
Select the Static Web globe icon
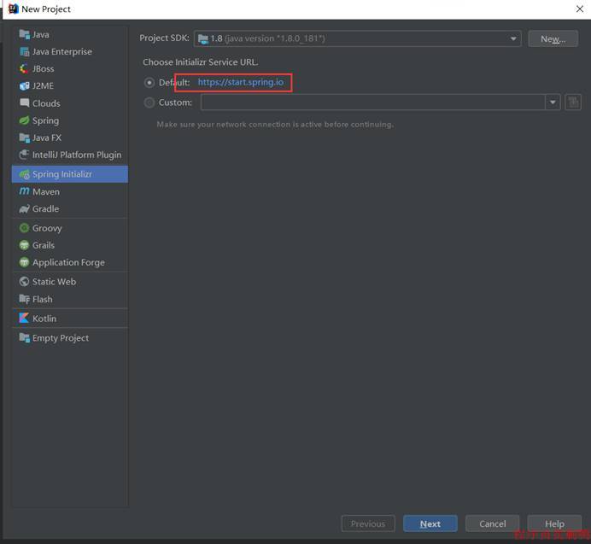pos(25,282)
